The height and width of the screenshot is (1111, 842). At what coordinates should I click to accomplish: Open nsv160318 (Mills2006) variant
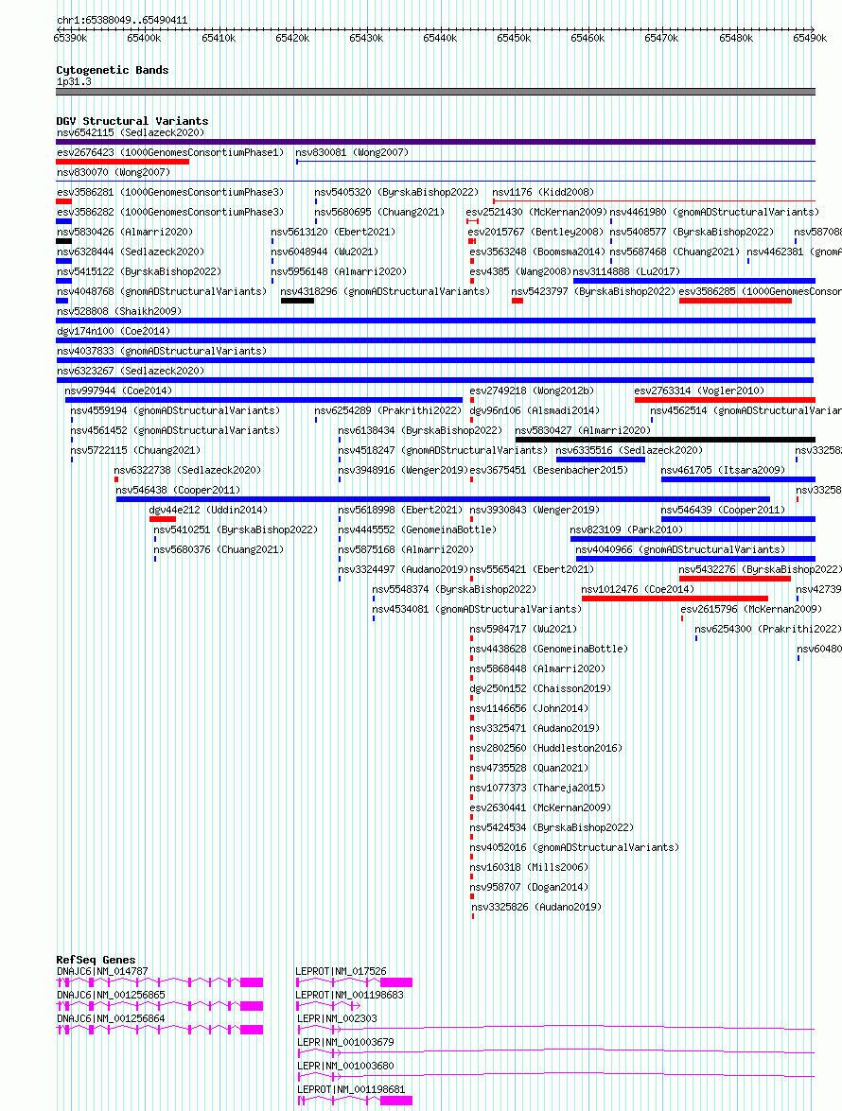(x=529, y=866)
